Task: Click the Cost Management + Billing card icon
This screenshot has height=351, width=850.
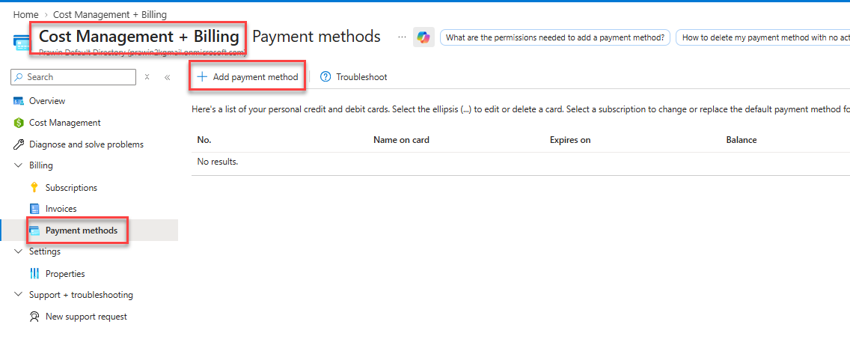Action: click(22, 42)
